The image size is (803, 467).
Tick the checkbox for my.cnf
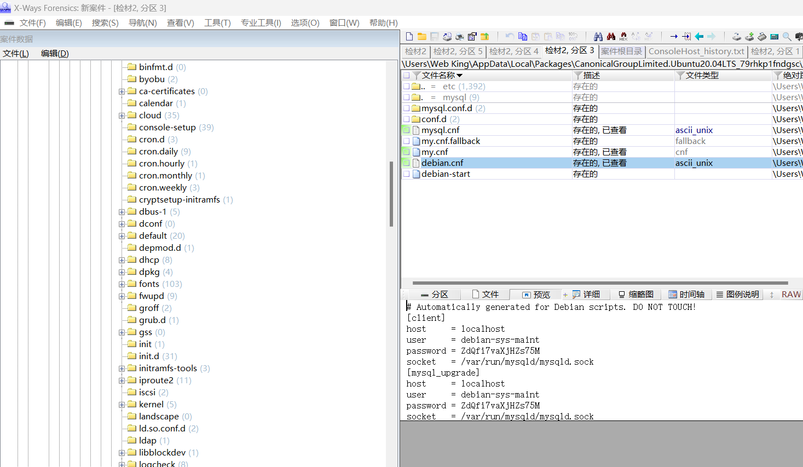pyautogui.click(x=407, y=152)
